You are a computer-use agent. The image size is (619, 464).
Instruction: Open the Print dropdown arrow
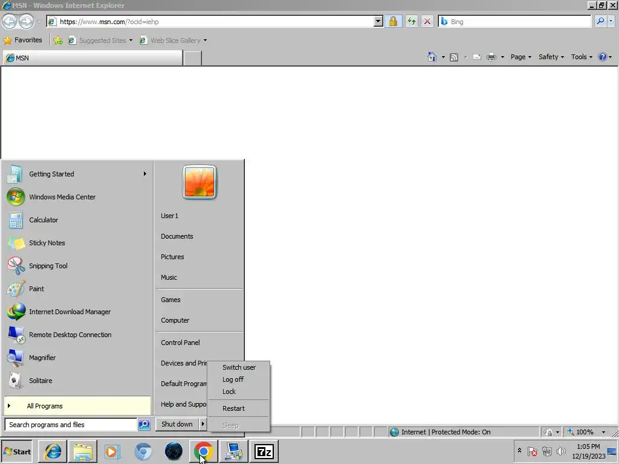[x=502, y=57]
